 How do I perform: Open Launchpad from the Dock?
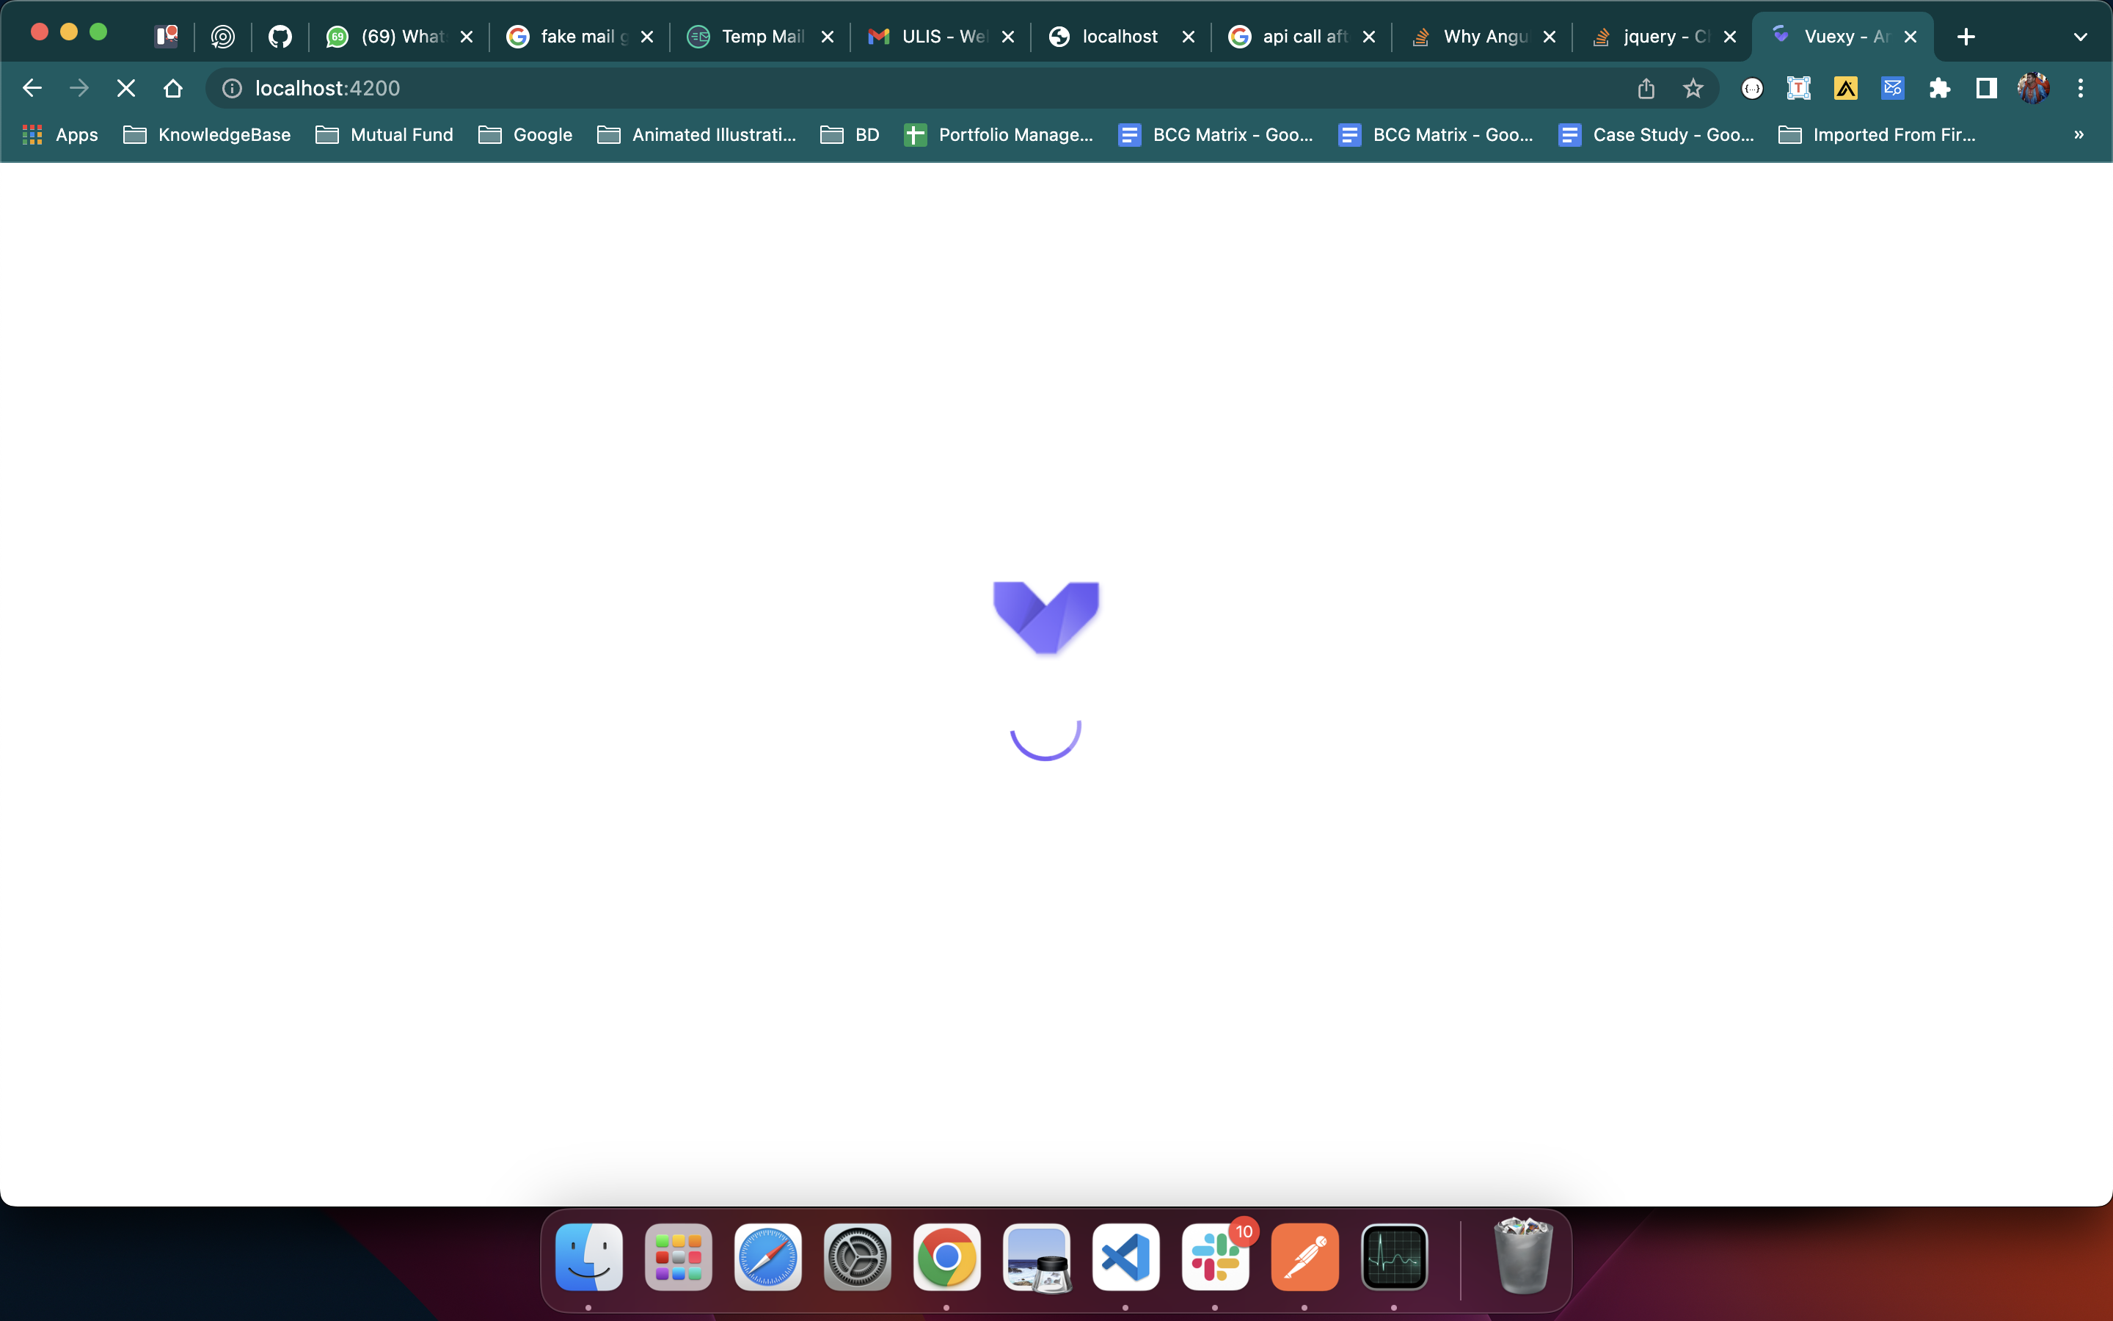[679, 1257]
